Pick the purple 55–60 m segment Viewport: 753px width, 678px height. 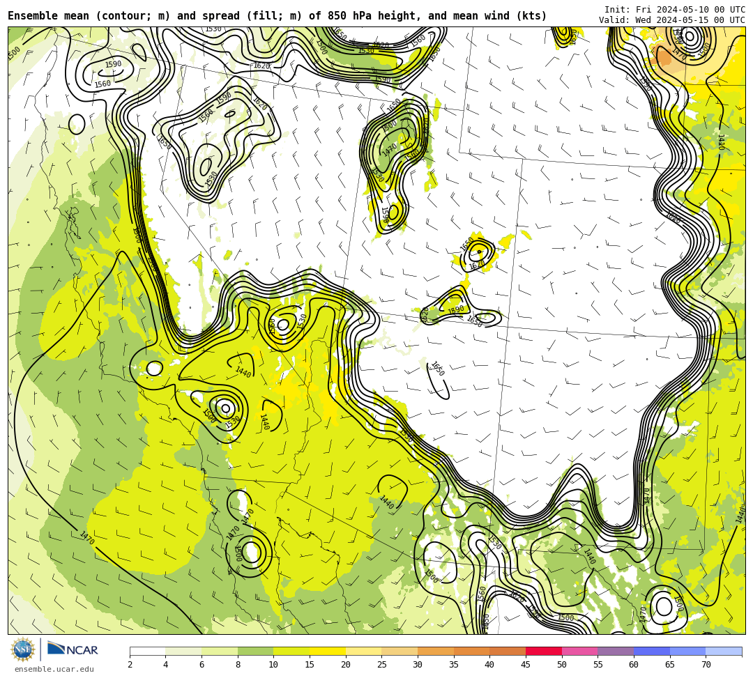[x=616, y=651]
